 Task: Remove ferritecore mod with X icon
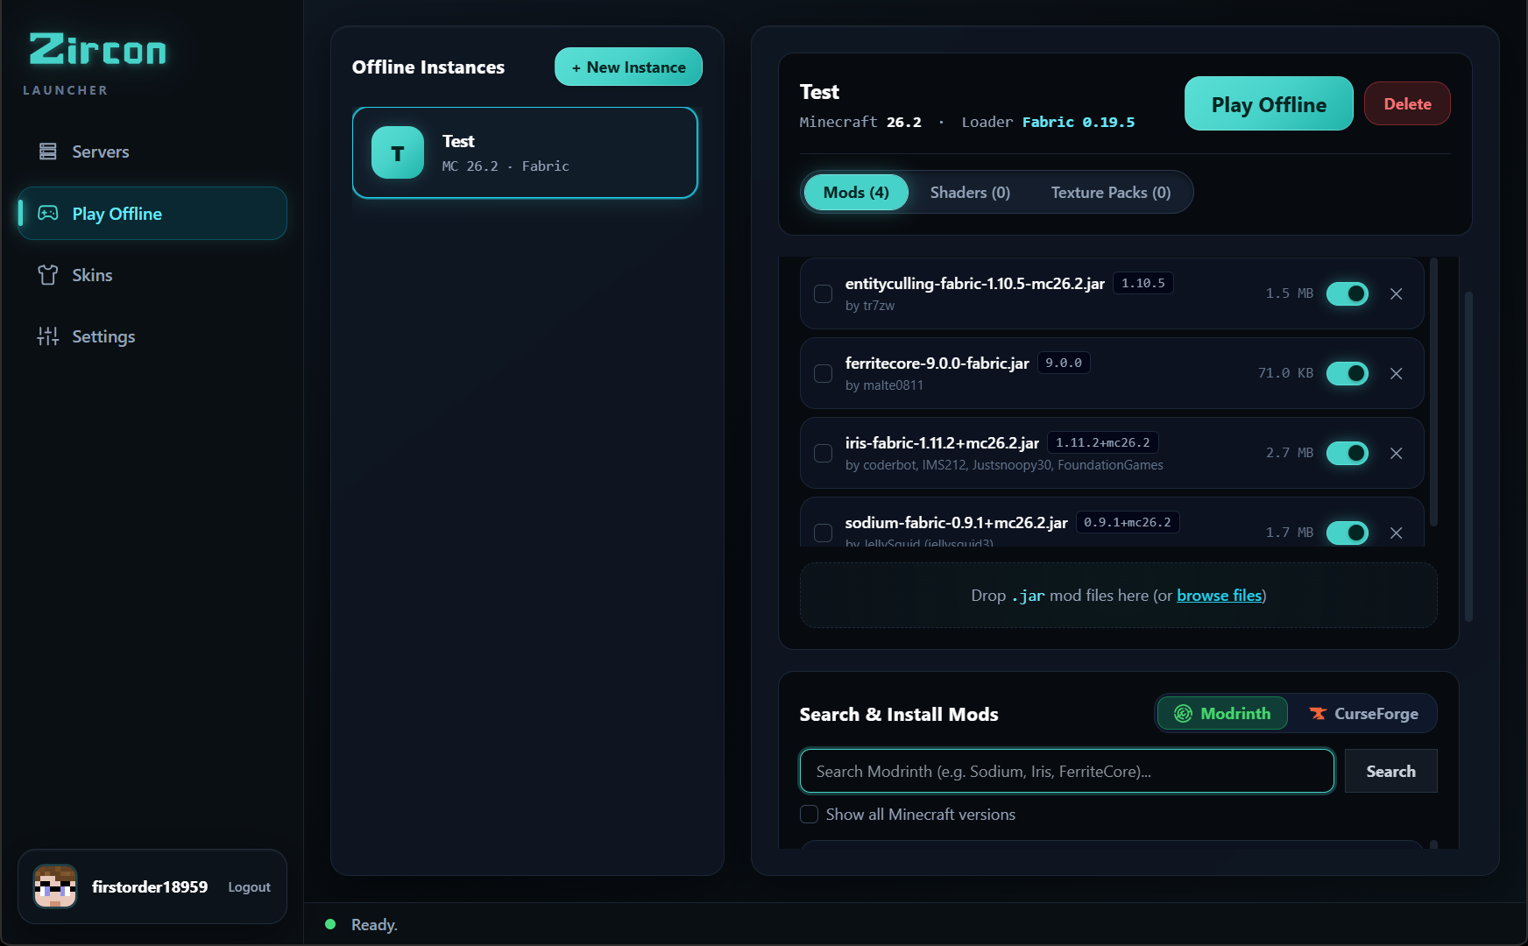point(1397,373)
